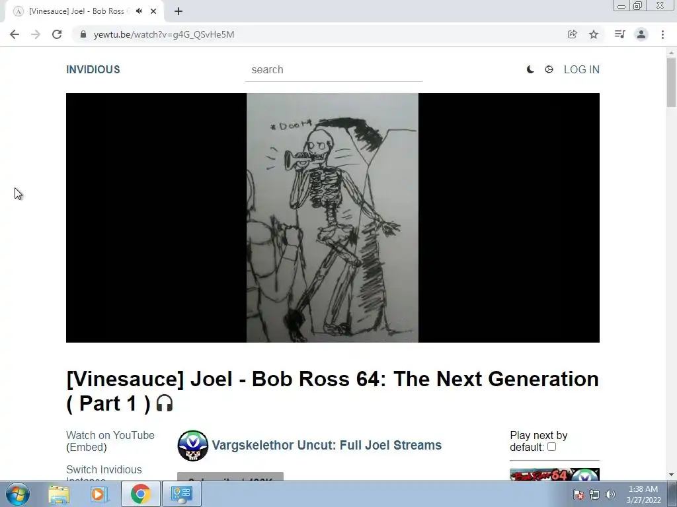Open the Windows Start menu
Viewport: 677px width, 507px height.
18,494
